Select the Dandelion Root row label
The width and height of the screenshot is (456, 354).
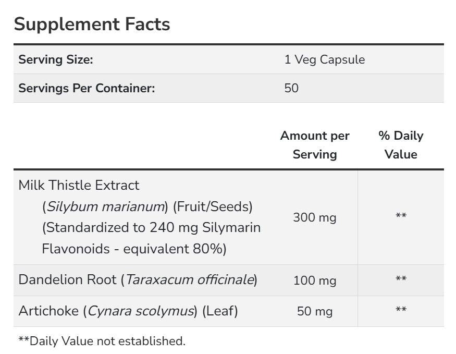[138, 280]
